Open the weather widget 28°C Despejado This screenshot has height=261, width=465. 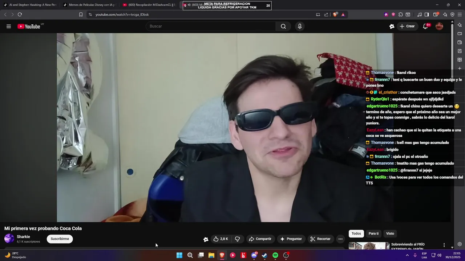[15, 255]
